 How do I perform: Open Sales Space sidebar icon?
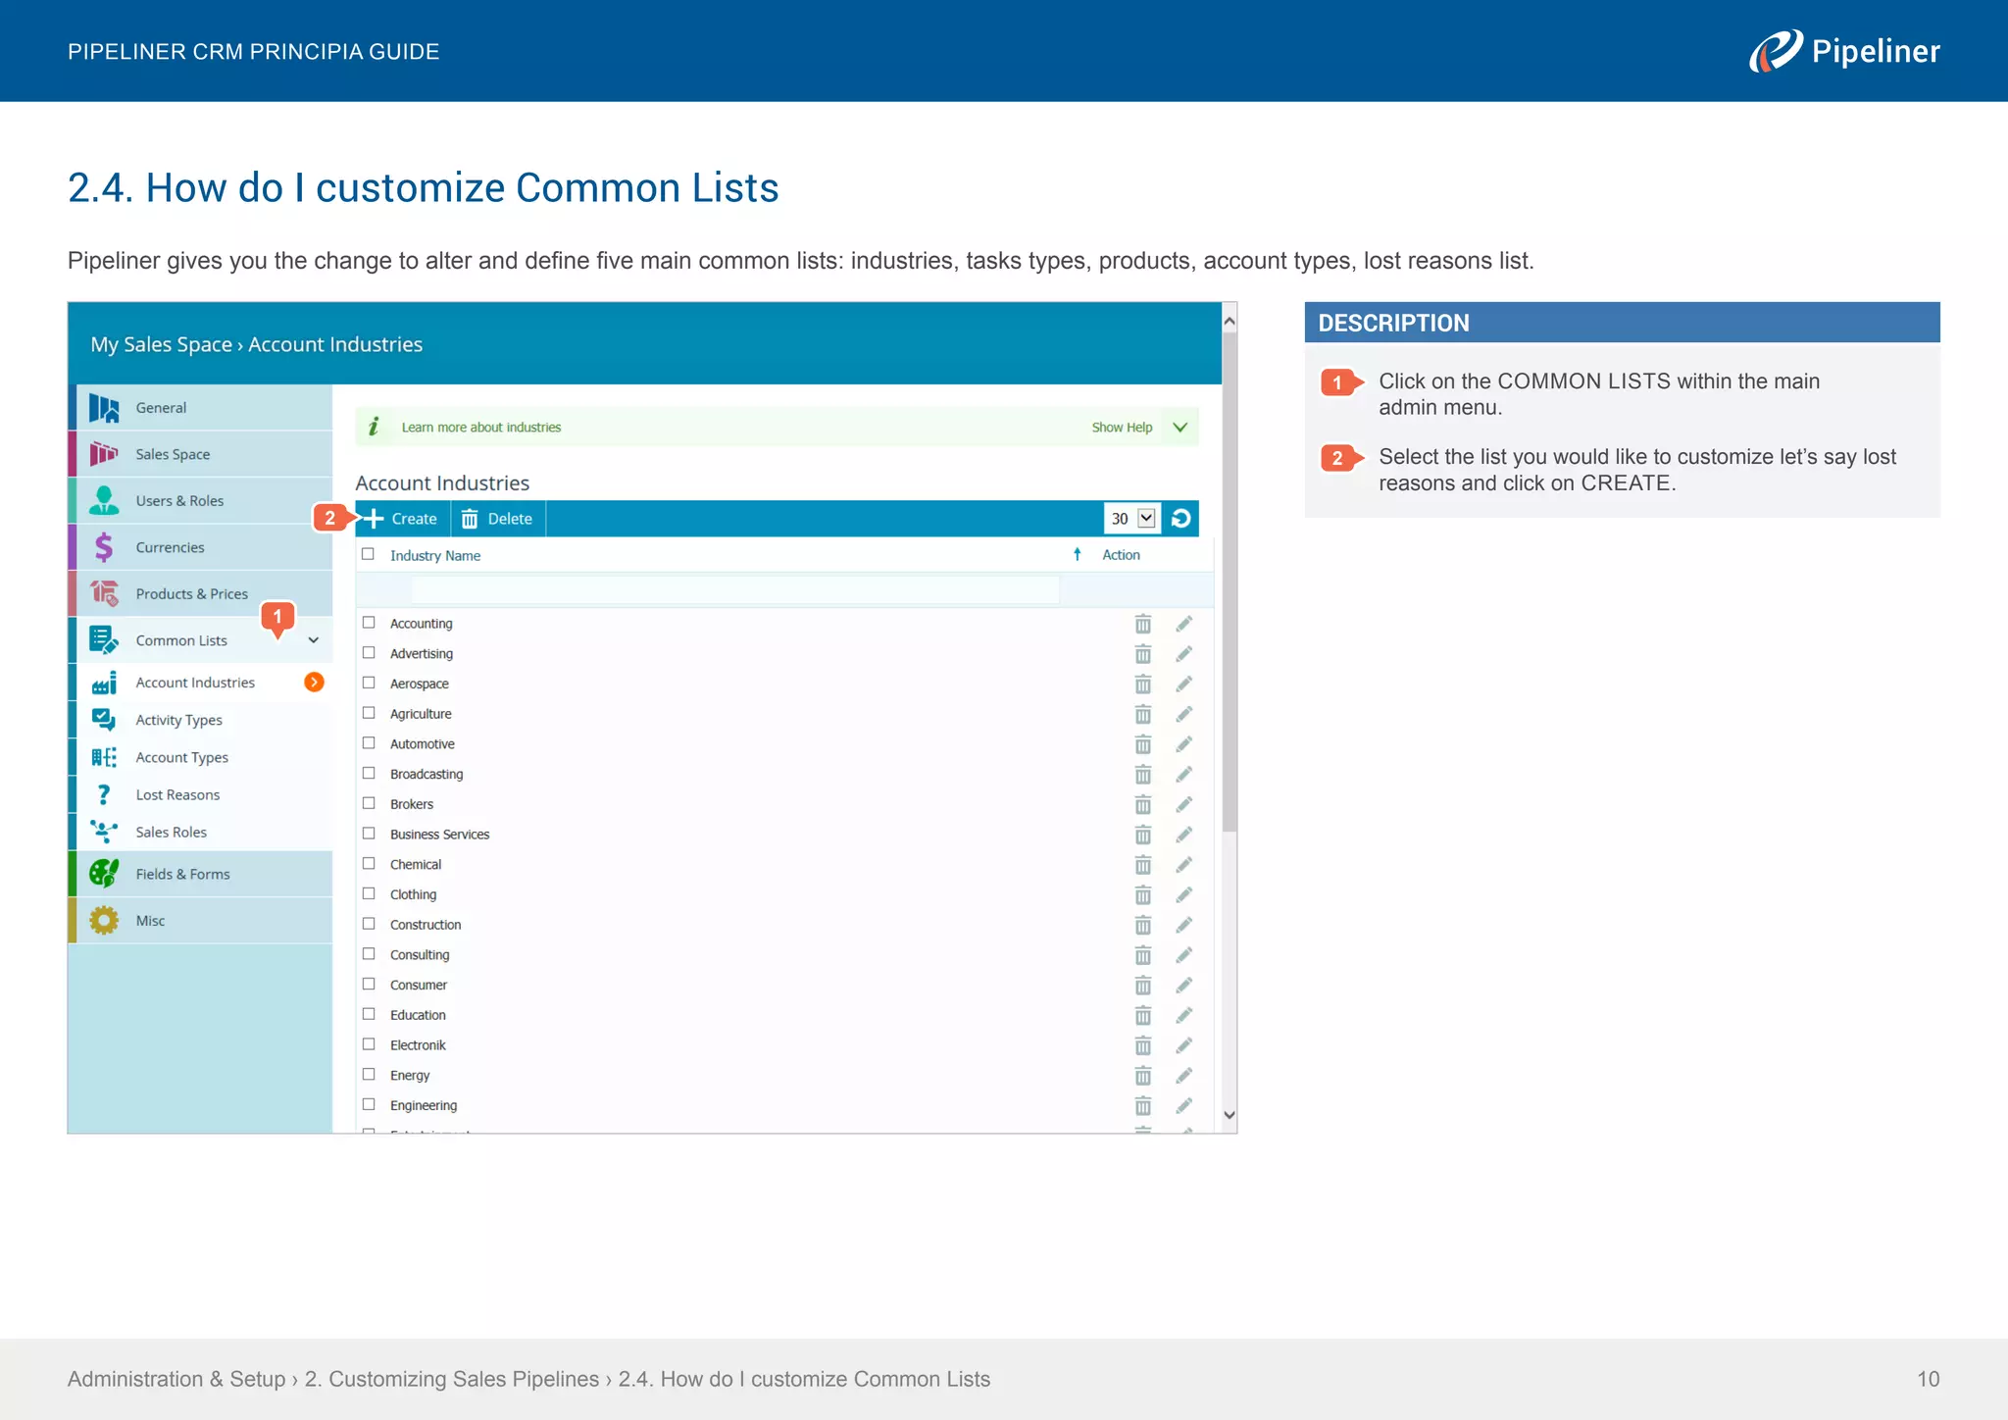pos(104,454)
